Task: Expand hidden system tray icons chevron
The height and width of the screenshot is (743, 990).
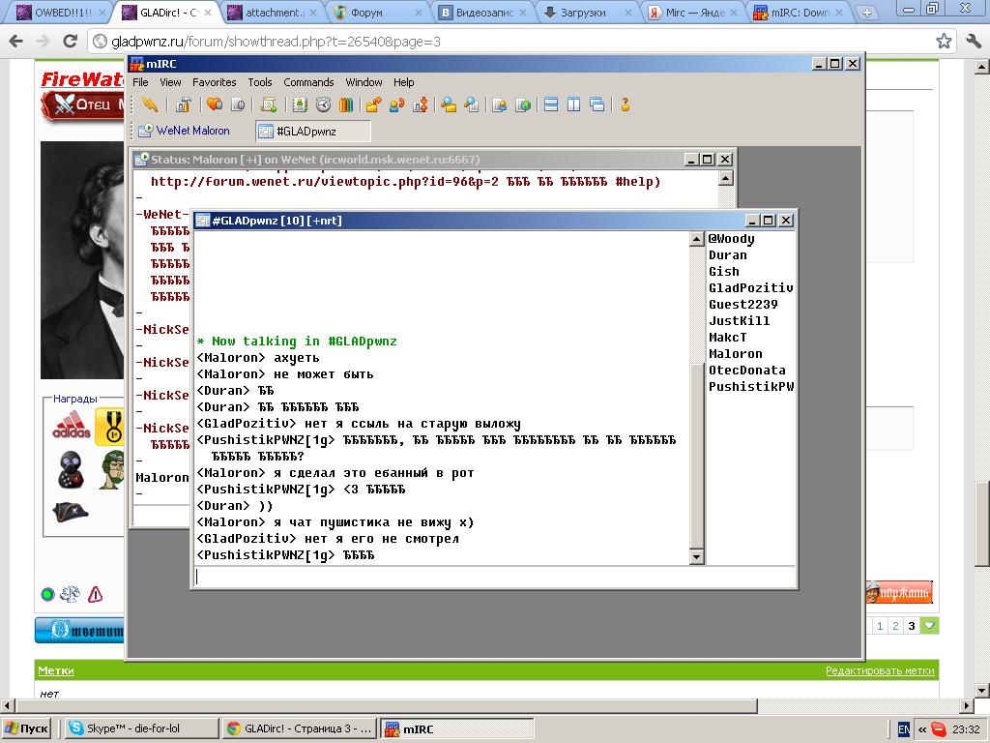Action: coord(922,728)
